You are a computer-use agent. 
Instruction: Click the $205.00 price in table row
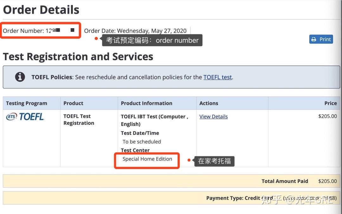click(x=327, y=116)
